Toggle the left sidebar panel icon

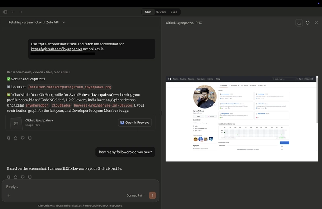point(5,12)
